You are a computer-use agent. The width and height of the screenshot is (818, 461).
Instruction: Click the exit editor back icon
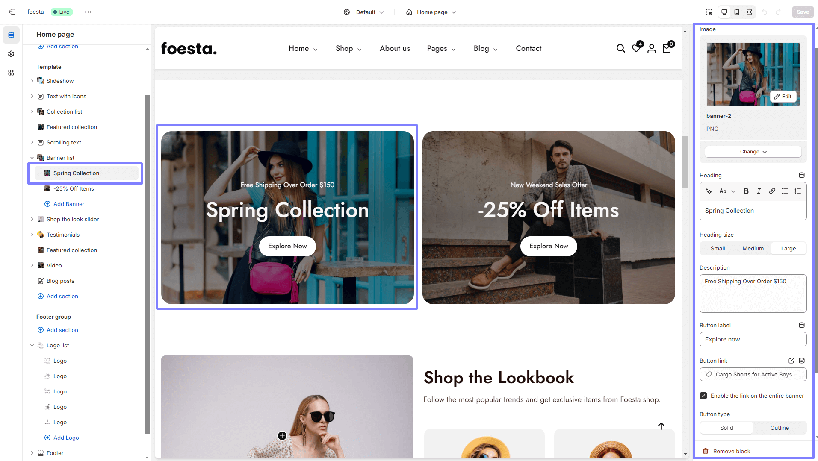pyautogui.click(x=12, y=12)
